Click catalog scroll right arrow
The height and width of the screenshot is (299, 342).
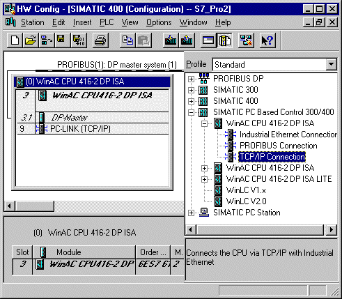(x=331, y=230)
